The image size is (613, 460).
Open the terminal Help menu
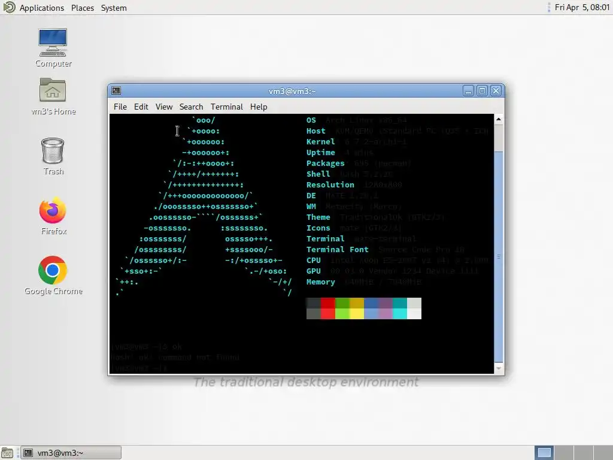point(259,107)
